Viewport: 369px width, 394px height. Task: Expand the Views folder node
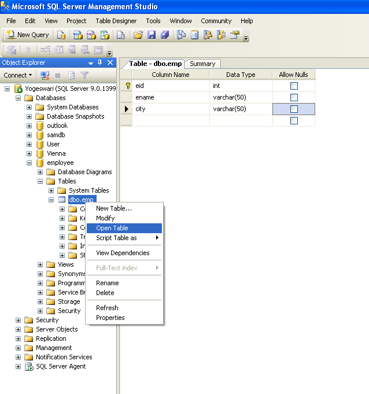pyautogui.click(x=40, y=264)
